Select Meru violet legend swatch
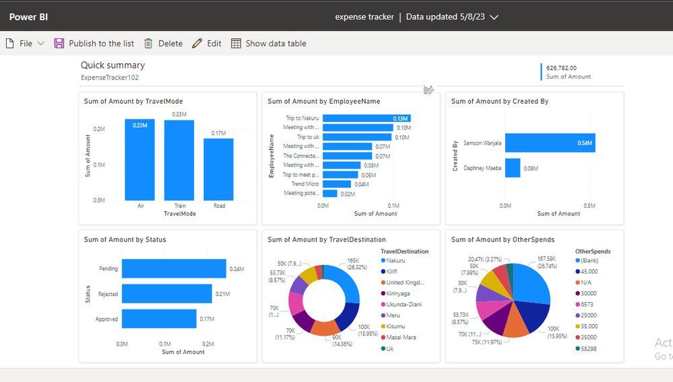Image resolution: width=673 pixels, height=382 pixels. click(383, 315)
